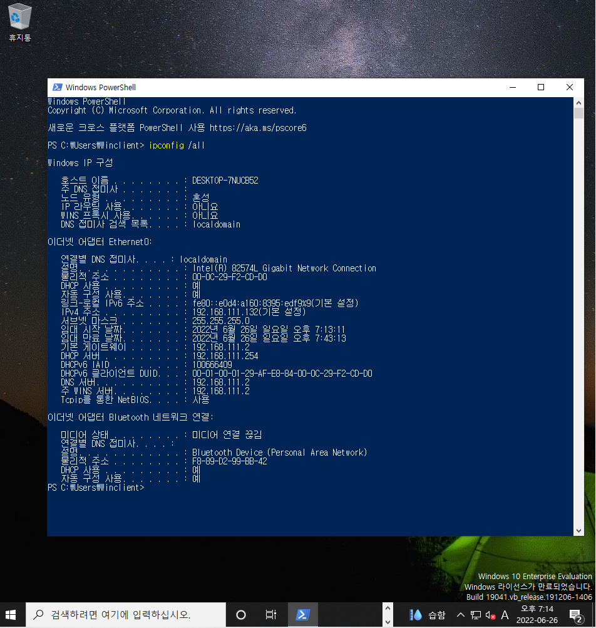The image size is (596, 628).
Task: Unmute the system volume in the tray
Action: pos(490,615)
